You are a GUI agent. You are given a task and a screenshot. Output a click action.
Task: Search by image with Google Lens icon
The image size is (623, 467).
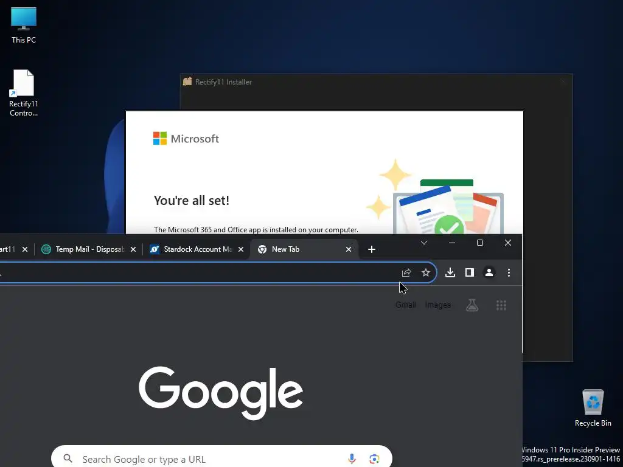374,459
